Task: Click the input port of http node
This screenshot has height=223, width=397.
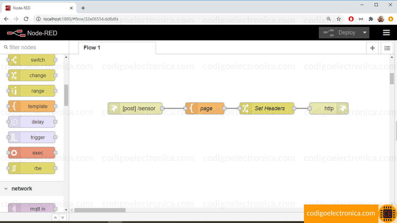Action: (310, 108)
